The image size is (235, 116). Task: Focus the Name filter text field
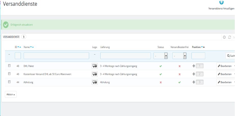click(56, 56)
